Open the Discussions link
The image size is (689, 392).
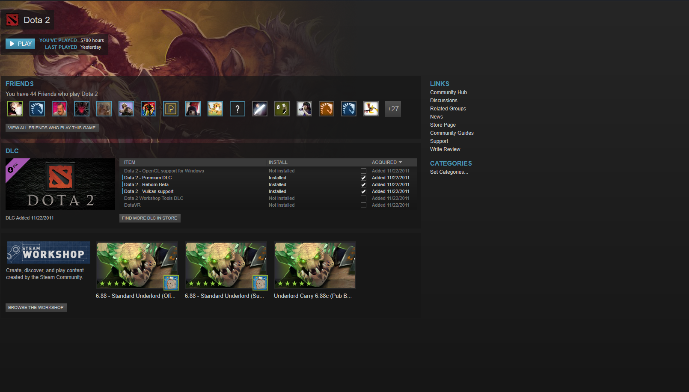[x=444, y=101]
